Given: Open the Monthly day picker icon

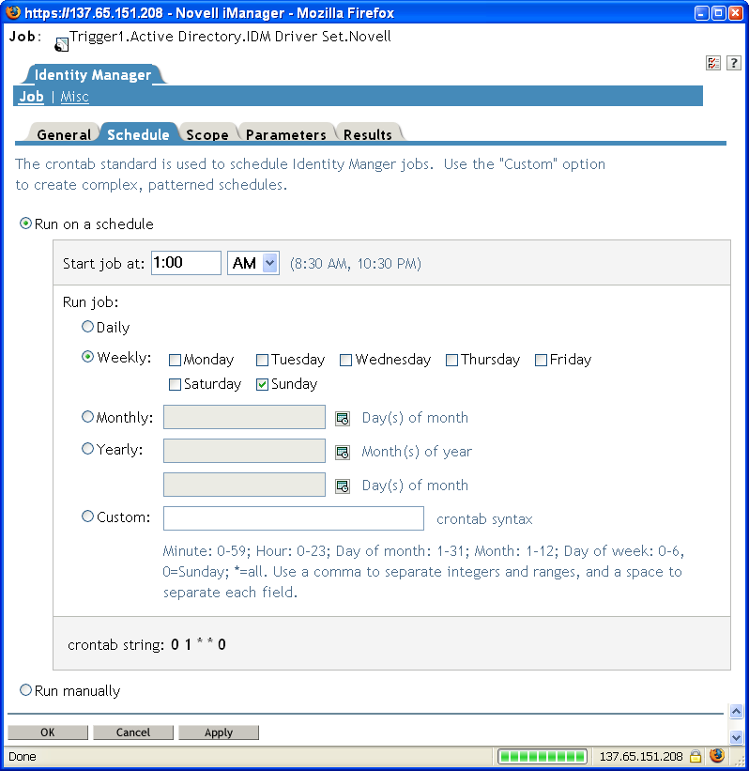Looking at the screenshot, I should [343, 419].
